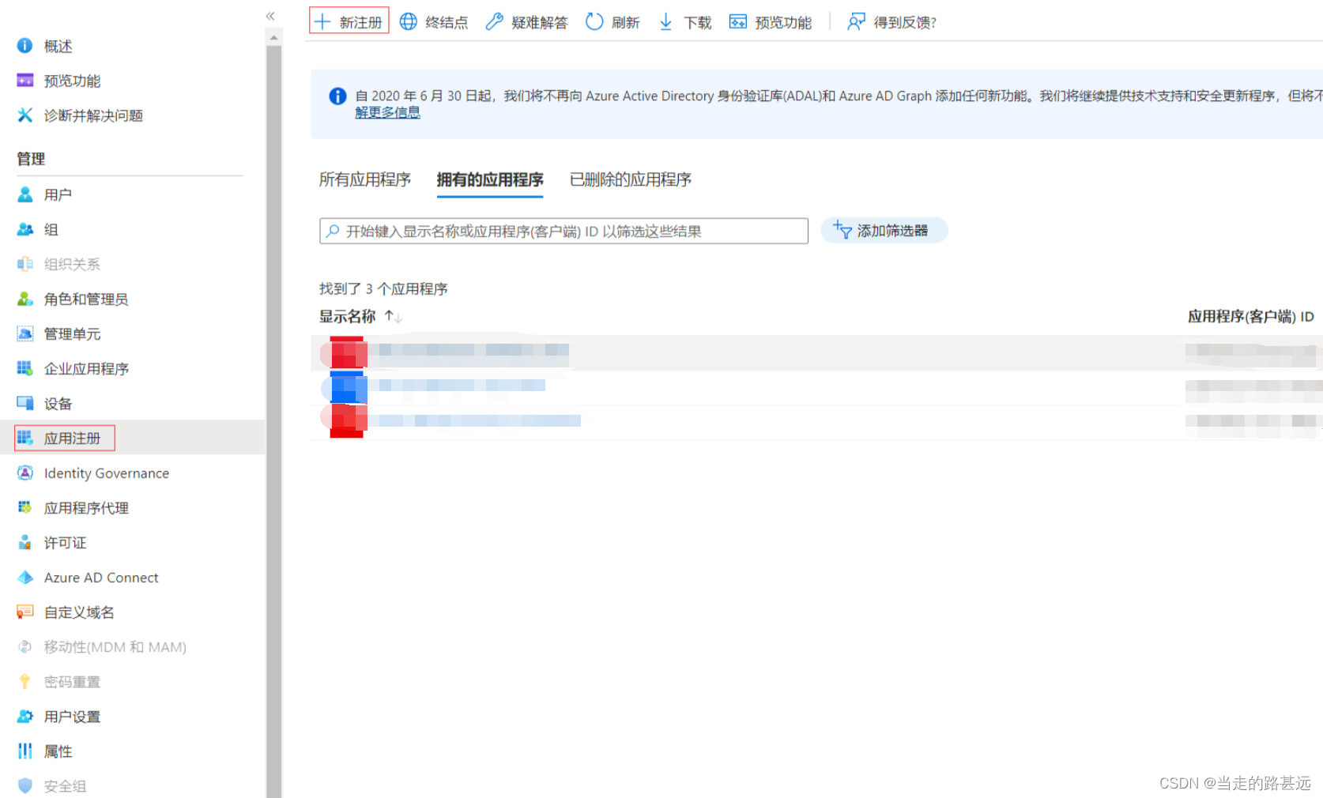
Task: Open 移动性(MDM 和 MAM) sidebar item
Action: [x=102, y=647]
